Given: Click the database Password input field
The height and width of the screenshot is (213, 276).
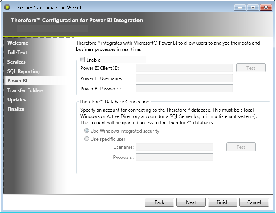Looking at the screenshot, I should [174, 157].
